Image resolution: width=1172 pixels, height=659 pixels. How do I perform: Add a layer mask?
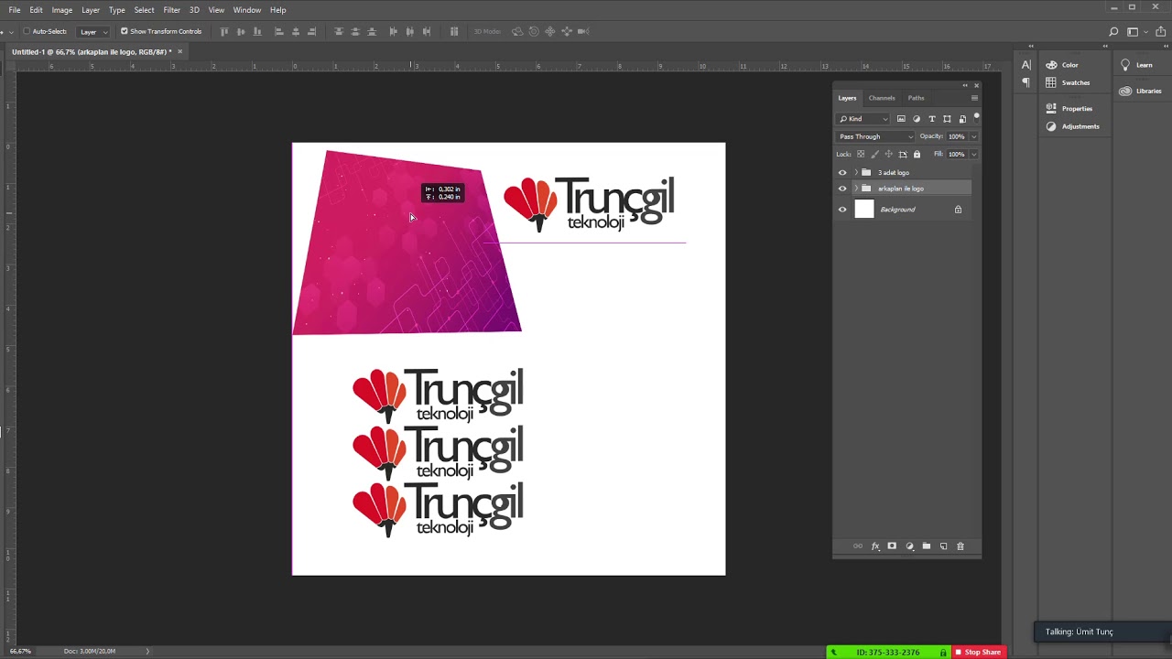[892, 546]
